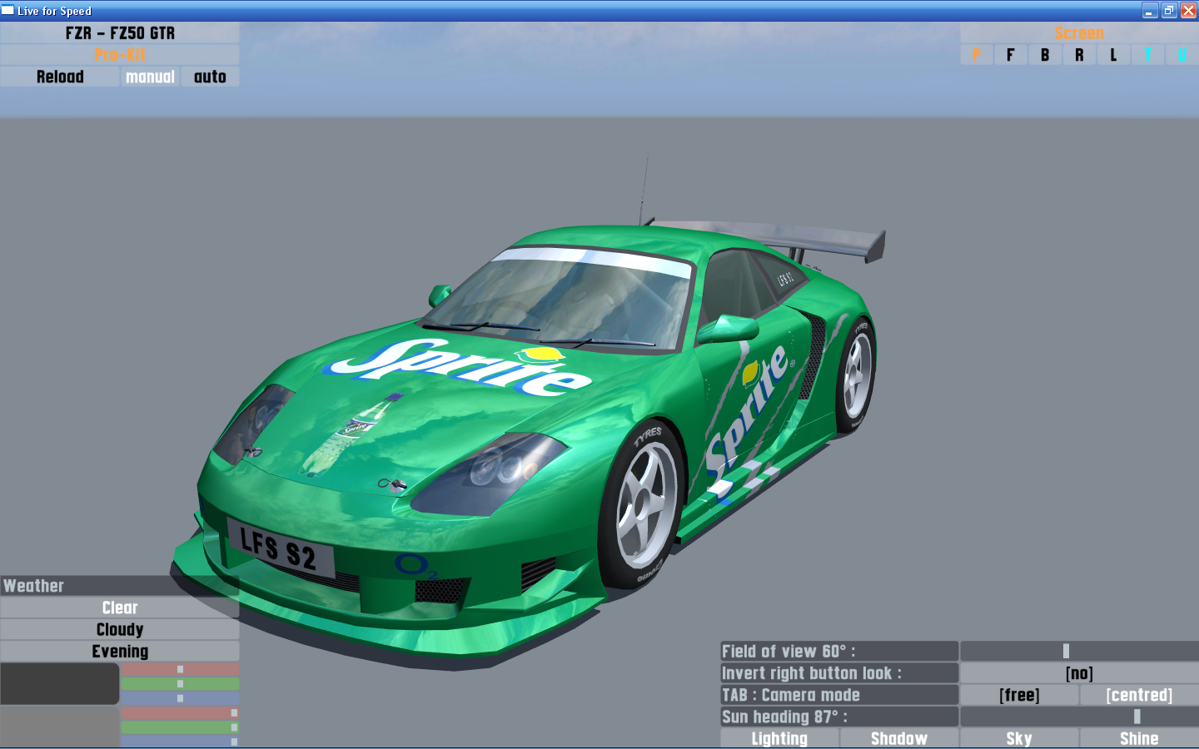Set camera mode to [free]
The image size is (1199, 749).
tap(1019, 694)
